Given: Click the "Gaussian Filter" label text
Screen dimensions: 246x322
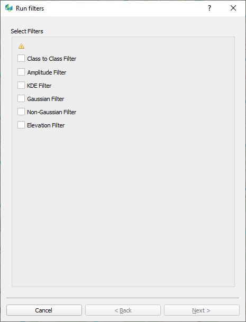Looking at the screenshot, I should coord(45,99).
